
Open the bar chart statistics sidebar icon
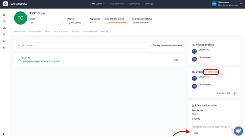(4, 28)
